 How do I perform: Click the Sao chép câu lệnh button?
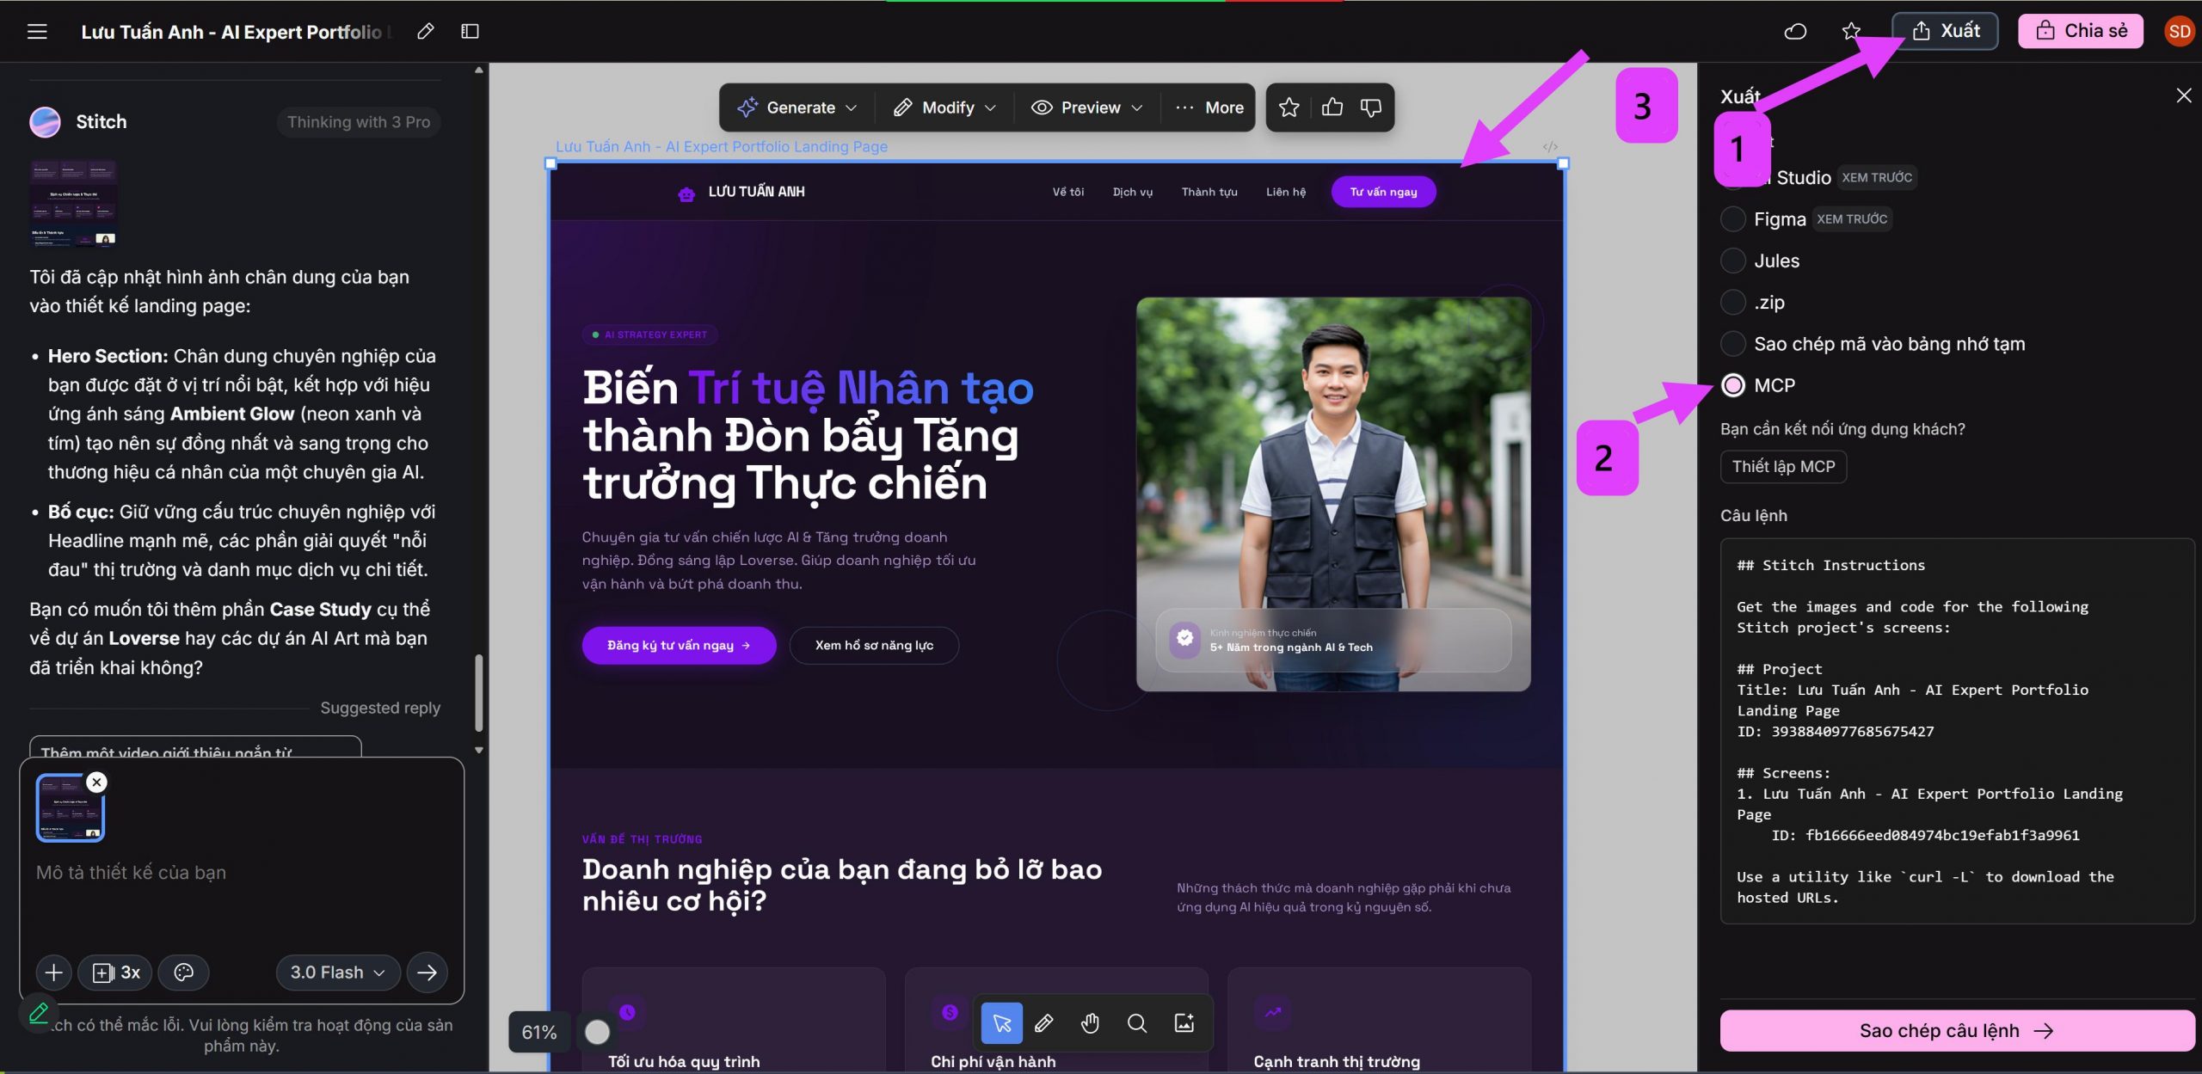coord(1956,1030)
